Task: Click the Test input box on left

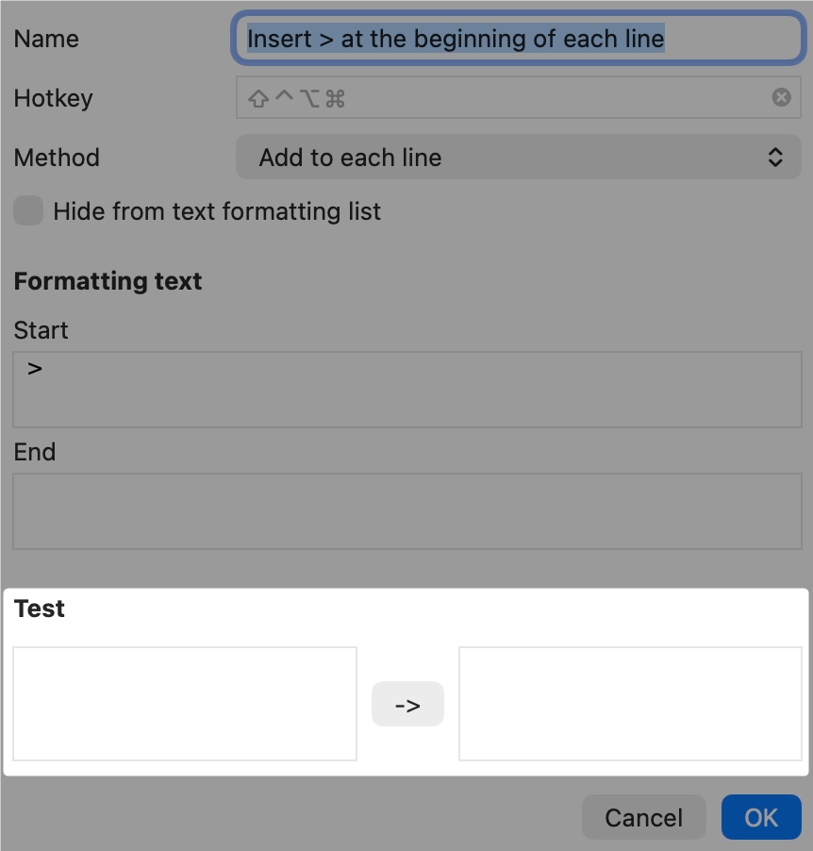Action: click(185, 704)
